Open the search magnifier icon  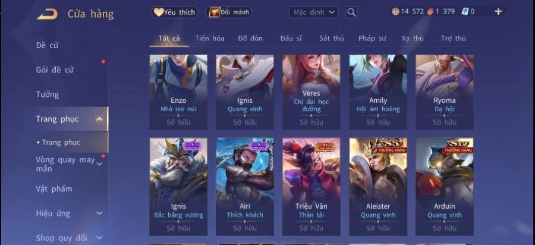(x=351, y=12)
